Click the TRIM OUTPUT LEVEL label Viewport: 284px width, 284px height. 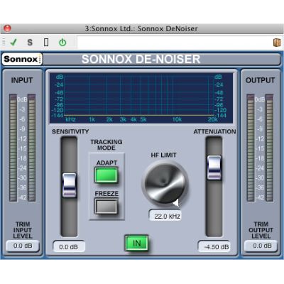(261, 230)
